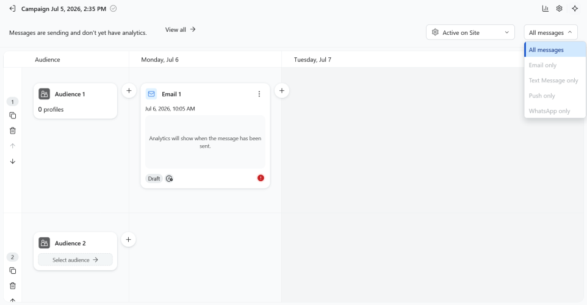This screenshot has width=587, height=305.
Task: Click the Monday, Jul 6 column header
Action: [x=160, y=60]
